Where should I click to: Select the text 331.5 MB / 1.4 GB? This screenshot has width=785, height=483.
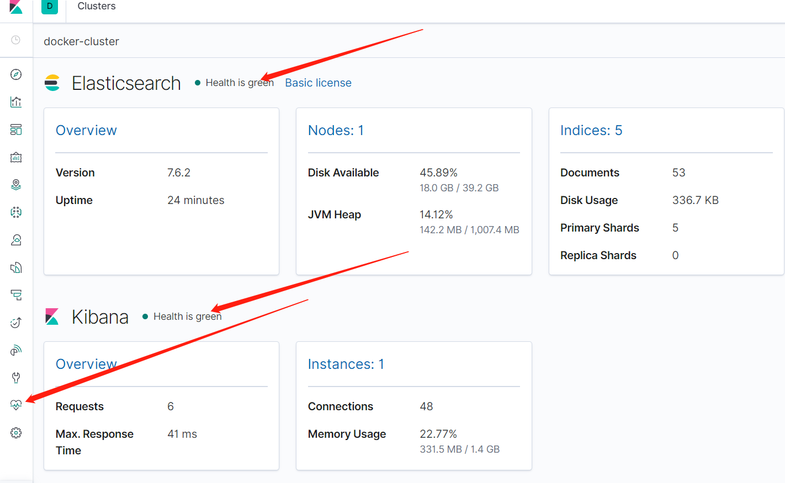pos(460,449)
